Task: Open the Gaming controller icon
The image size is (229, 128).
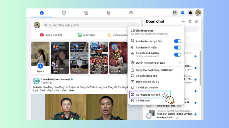Action: click(131, 13)
